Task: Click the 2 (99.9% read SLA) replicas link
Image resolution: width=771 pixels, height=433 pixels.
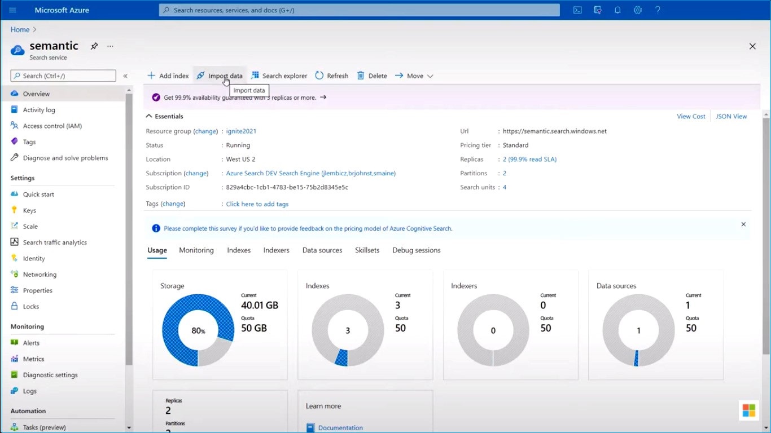Action: (x=529, y=159)
